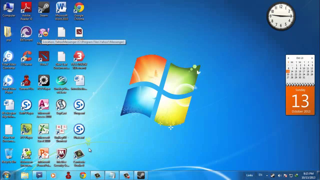This screenshot has width=320, height=180.
Task: Open Microsoft Word 2010 shortcut
Action: pos(61,11)
